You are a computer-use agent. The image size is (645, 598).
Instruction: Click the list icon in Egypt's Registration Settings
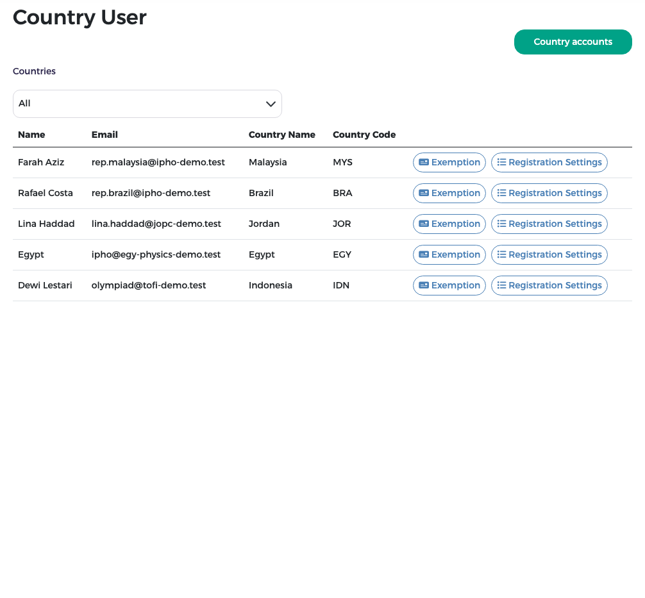tap(501, 255)
